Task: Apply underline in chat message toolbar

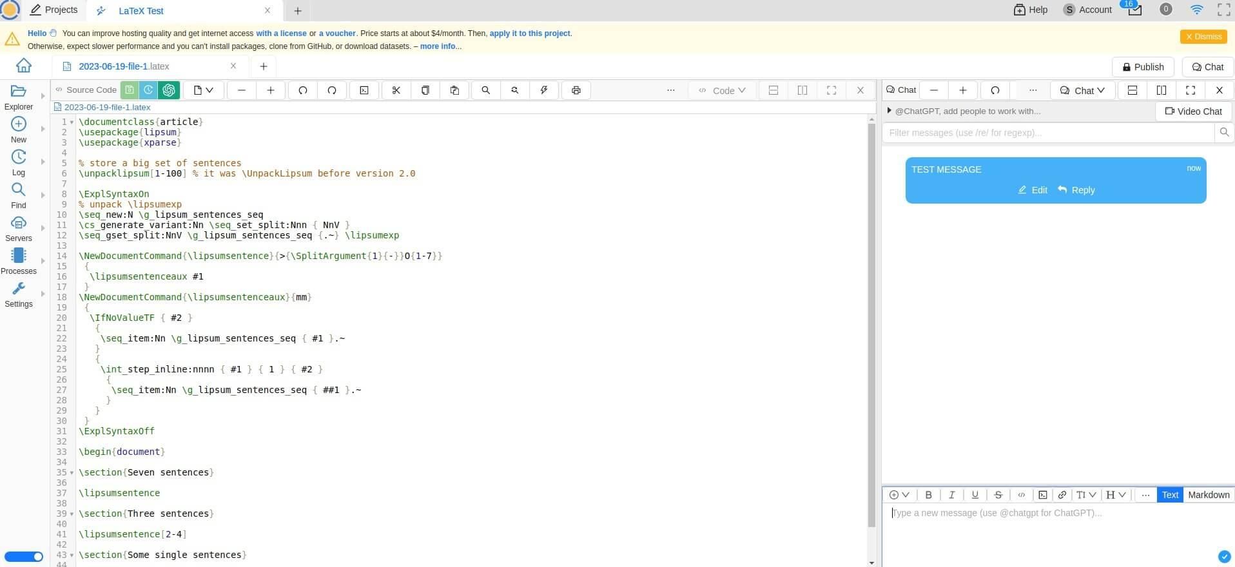Action: [975, 495]
